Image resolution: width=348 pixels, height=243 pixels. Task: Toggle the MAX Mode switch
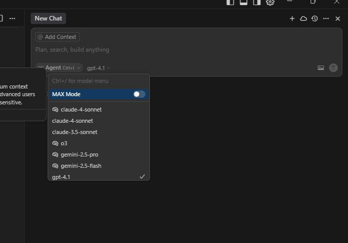139,94
